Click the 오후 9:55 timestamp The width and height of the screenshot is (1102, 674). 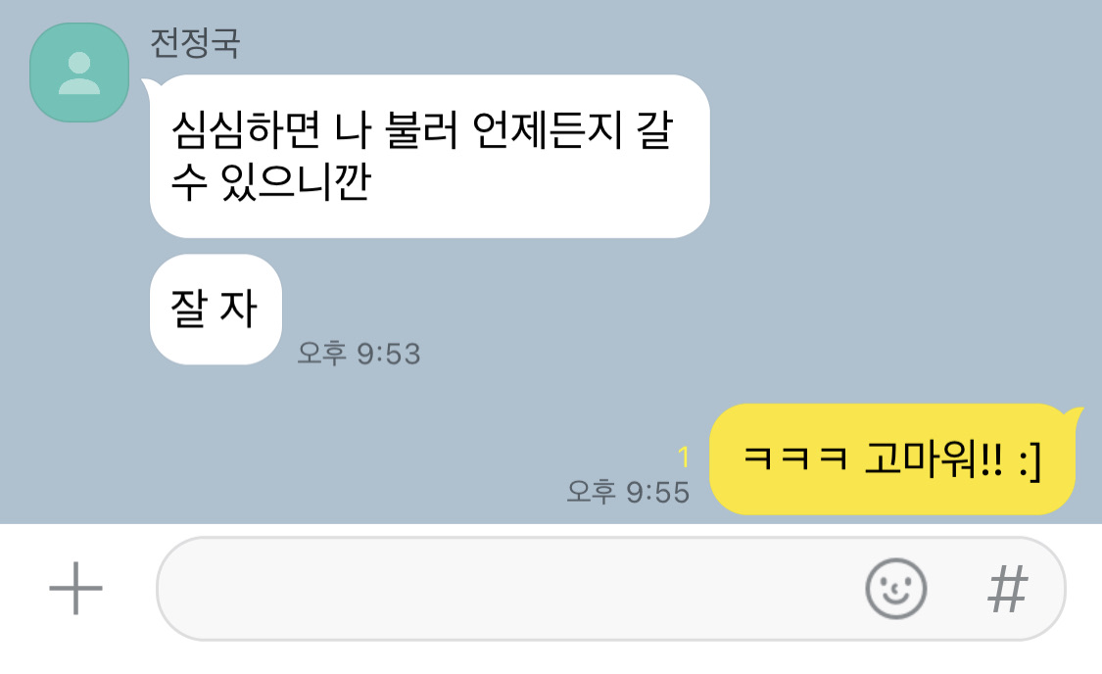628,492
